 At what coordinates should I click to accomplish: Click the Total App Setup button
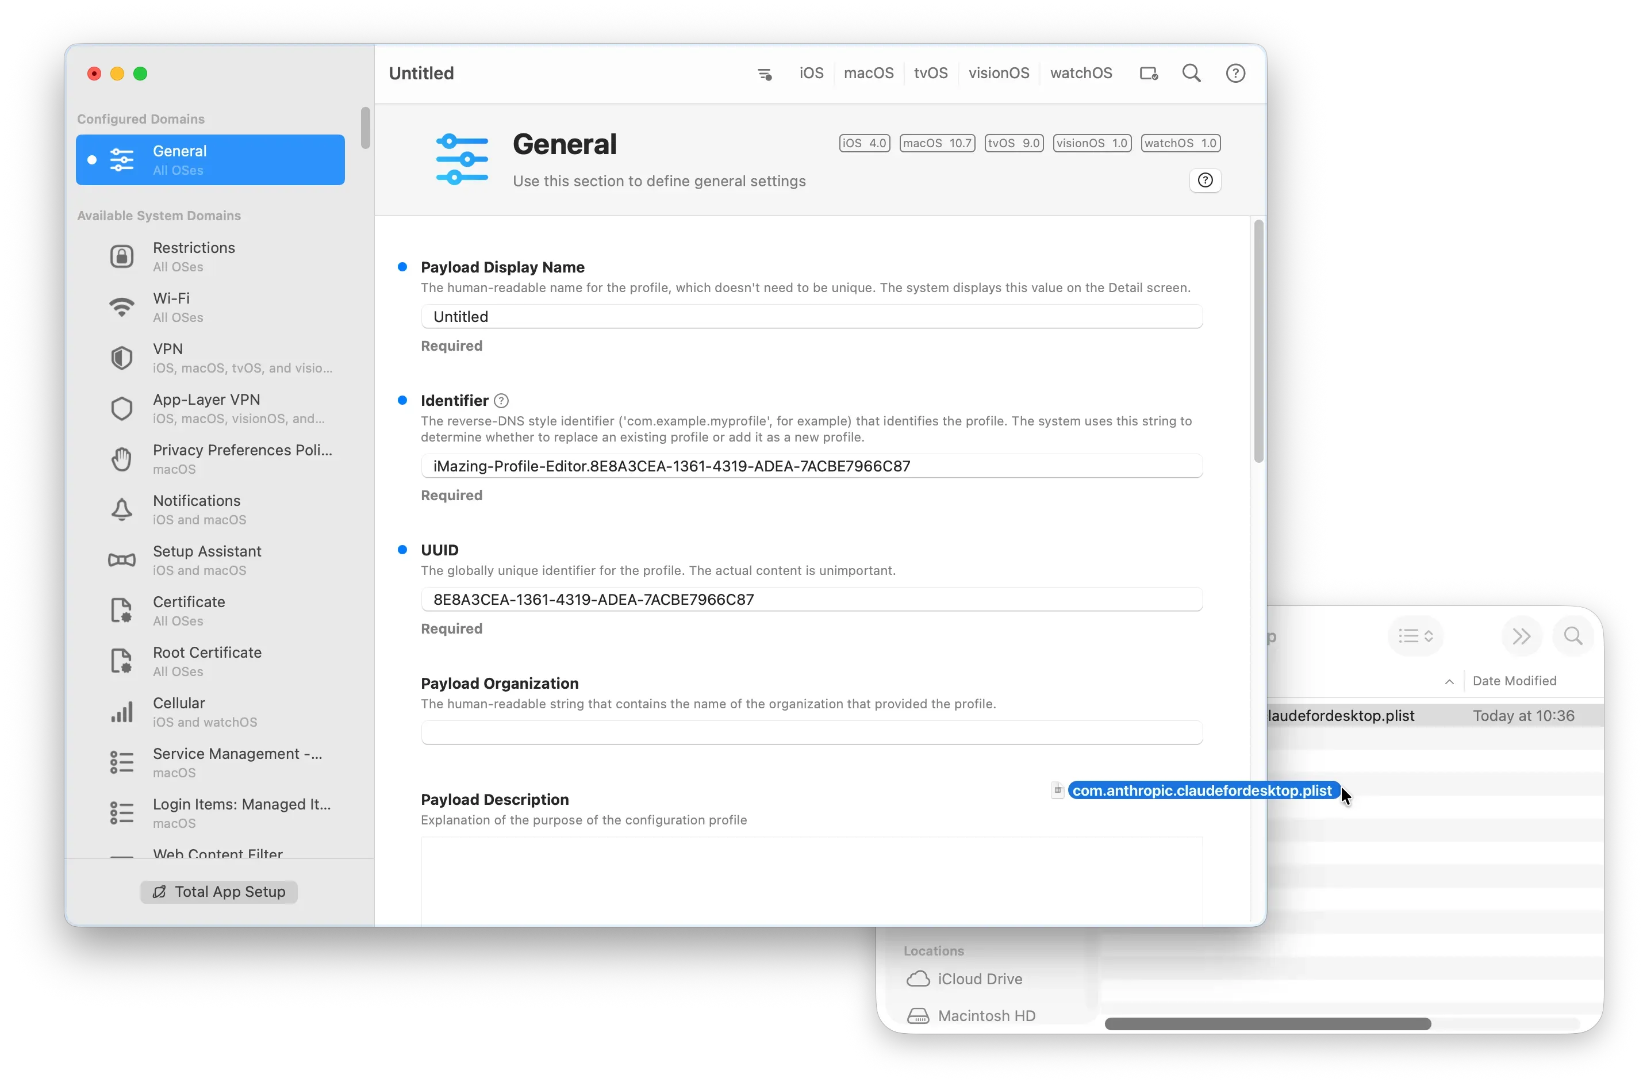click(219, 892)
